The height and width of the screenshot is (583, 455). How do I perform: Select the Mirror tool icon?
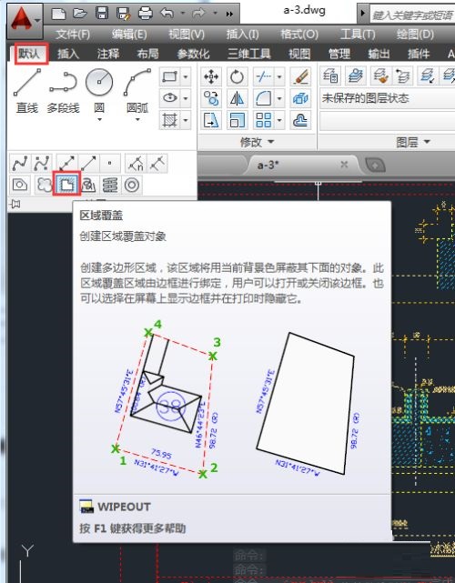[237, 98]
